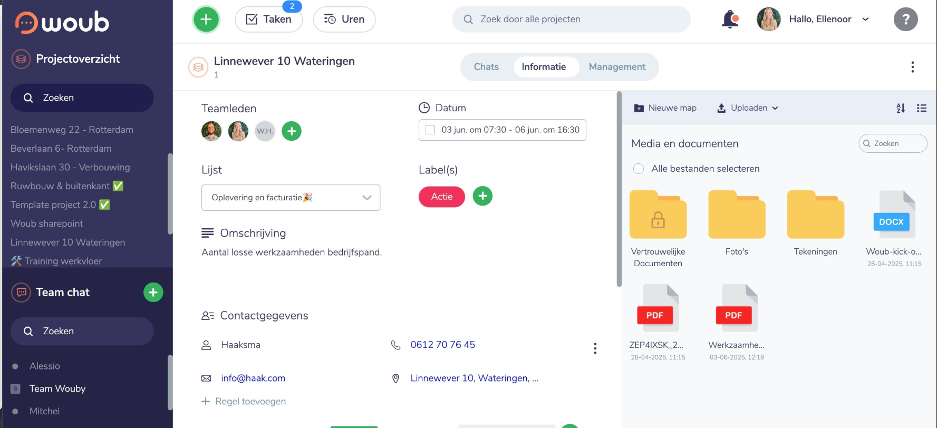Screen dimensions: 937x428
Task: Click the sort files A-Z icon
Action: click(901, 108)
